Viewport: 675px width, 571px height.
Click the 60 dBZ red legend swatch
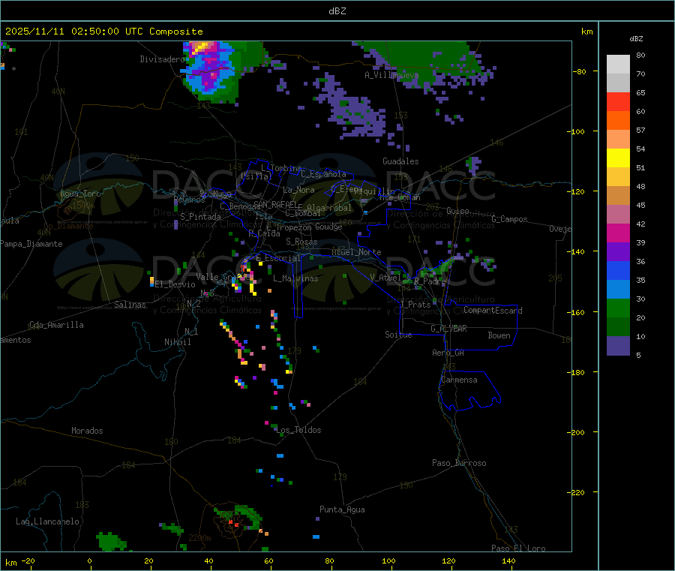click(x=618, y=101)
